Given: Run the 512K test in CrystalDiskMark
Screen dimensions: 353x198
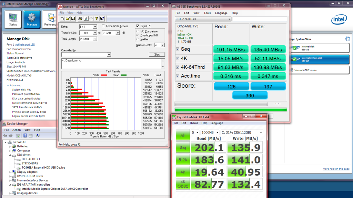Looking at the screenshot, I should click(183, 160).
